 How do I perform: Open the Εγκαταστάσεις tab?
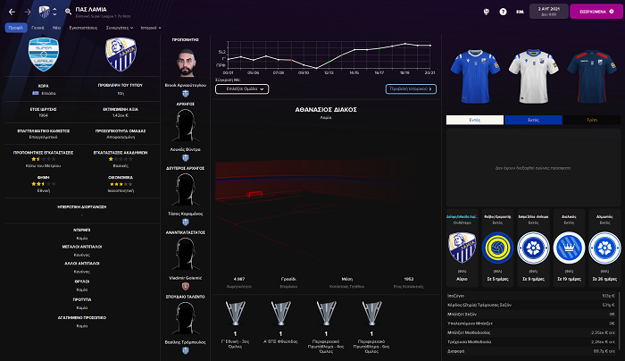pyautogui.click(x=83, y=28)
